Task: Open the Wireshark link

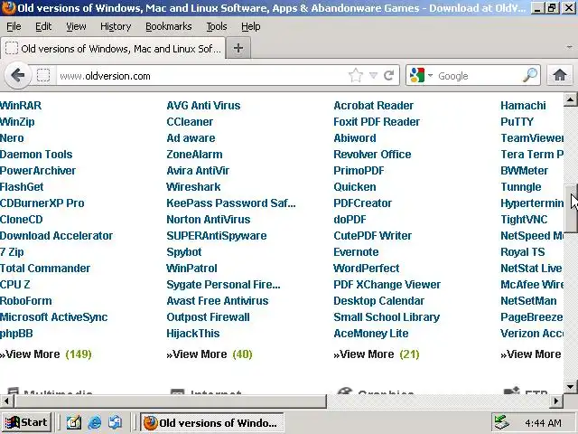Action: [193, 187]
